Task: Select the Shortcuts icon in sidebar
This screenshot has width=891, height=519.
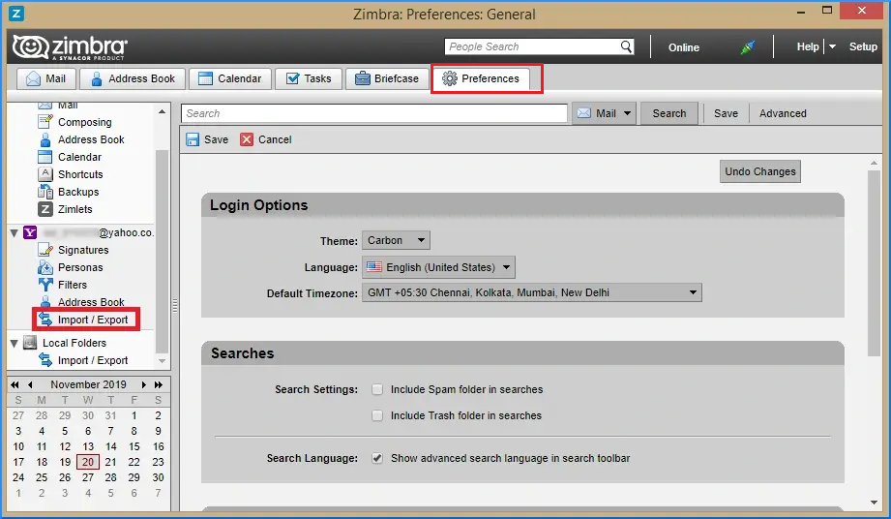Action: (45, 174)
